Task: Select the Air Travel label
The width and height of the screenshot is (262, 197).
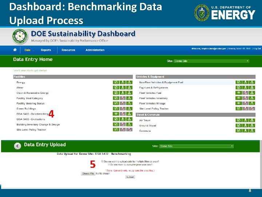Action: pos(145,120)
